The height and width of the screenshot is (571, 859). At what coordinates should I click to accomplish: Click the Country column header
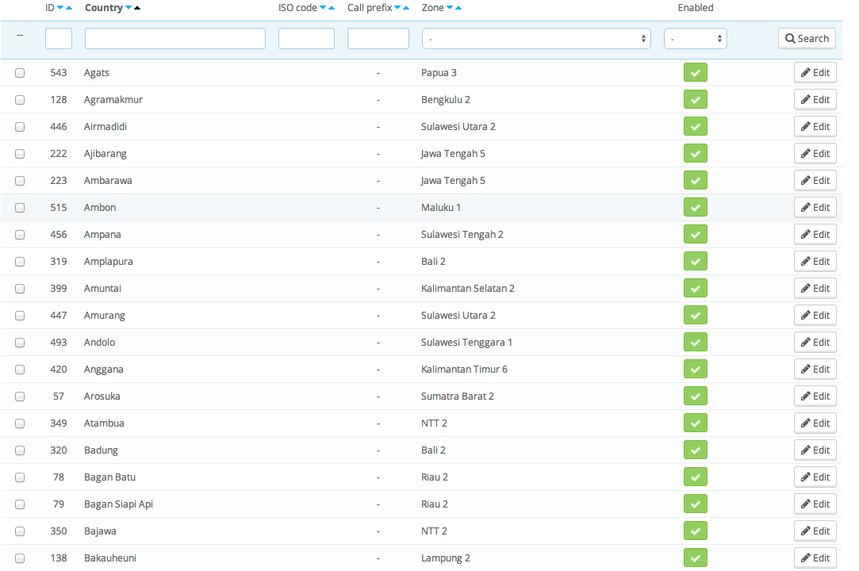point(104,8)
